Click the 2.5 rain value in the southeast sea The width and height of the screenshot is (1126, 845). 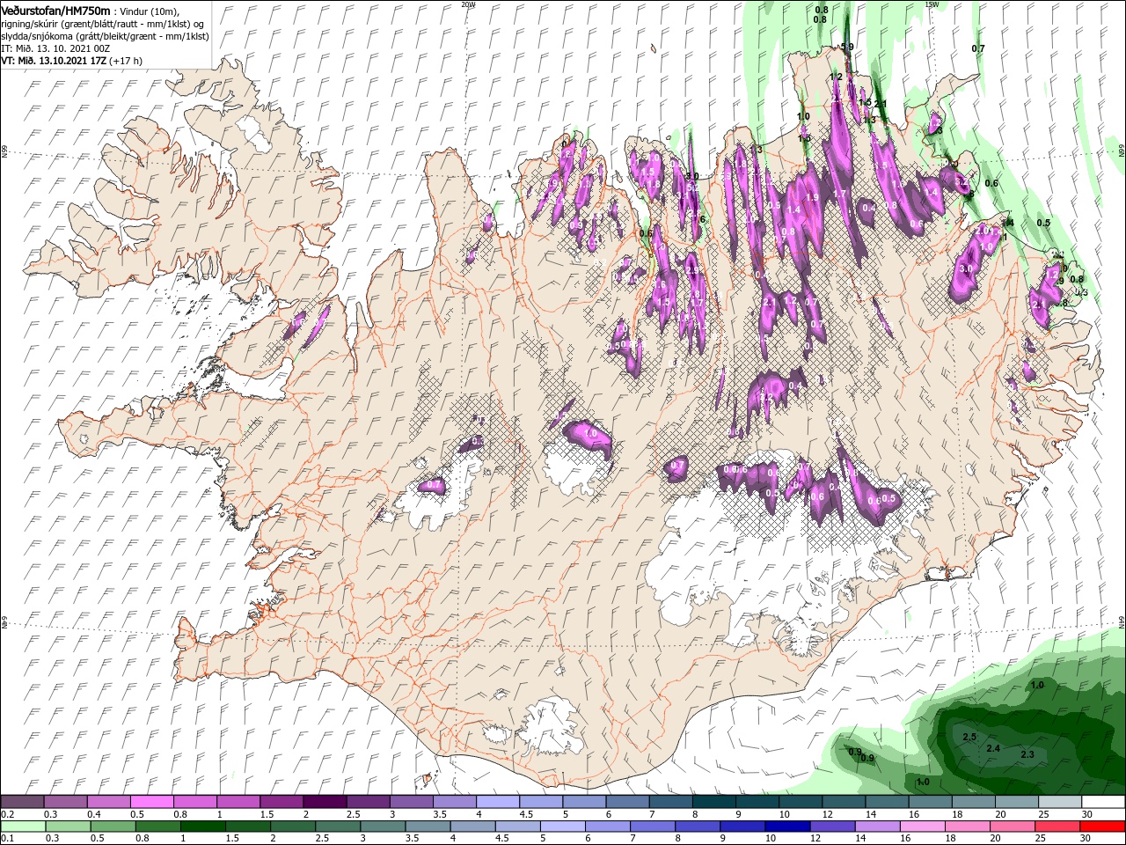click(970, 737)
